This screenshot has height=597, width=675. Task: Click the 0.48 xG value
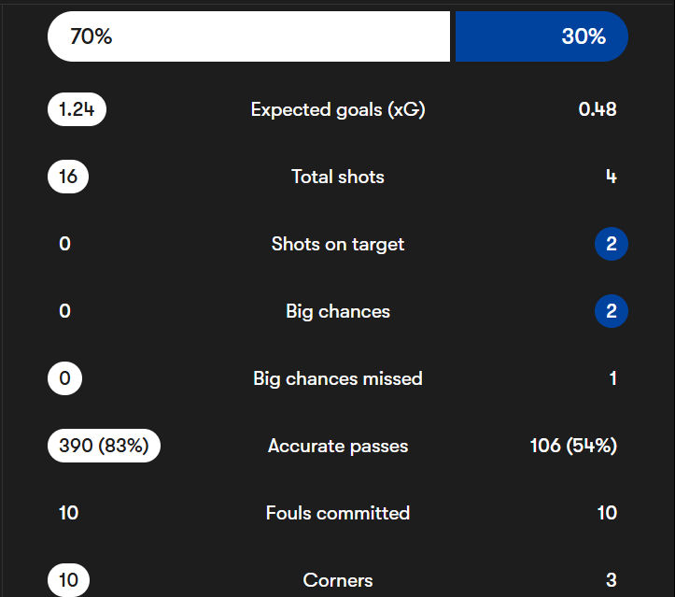pyautogui.click(x=598, y=109)
